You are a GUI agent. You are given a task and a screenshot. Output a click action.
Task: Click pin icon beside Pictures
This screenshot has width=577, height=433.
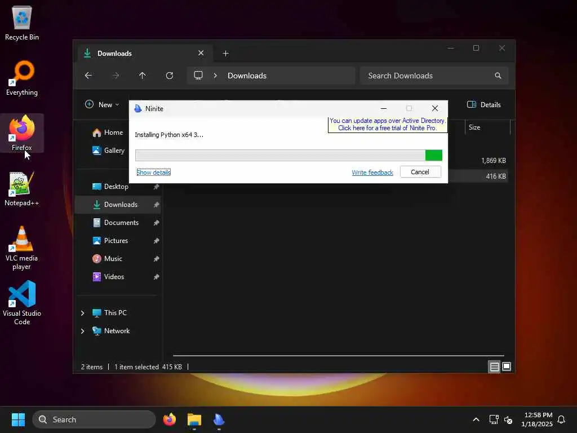[x=157, y=241]
